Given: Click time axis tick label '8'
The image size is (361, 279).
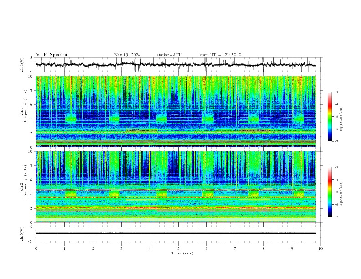Looking at the screenshot, I should coord(263,248).
